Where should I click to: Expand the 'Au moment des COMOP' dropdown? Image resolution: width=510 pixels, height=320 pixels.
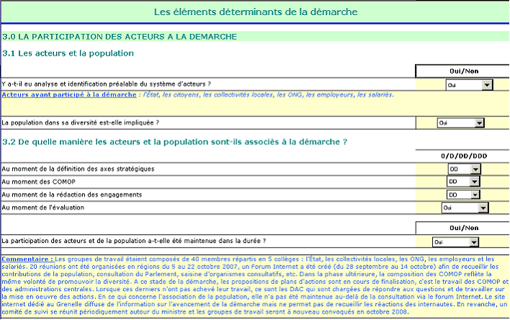(x=474, y=182)
